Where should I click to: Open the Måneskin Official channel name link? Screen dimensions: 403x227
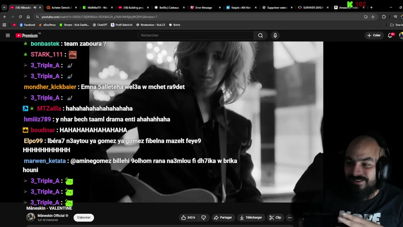tap(51, 216)
